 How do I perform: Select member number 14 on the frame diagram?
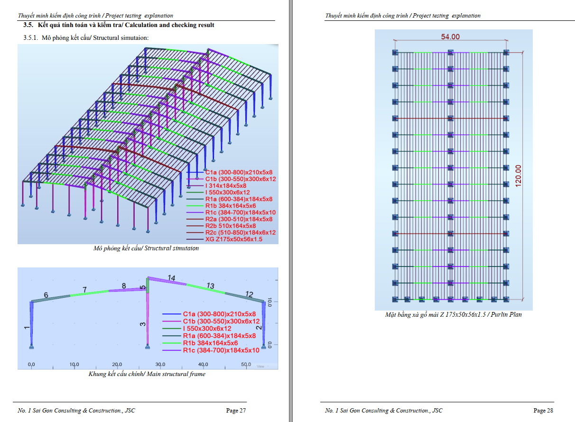171,278
